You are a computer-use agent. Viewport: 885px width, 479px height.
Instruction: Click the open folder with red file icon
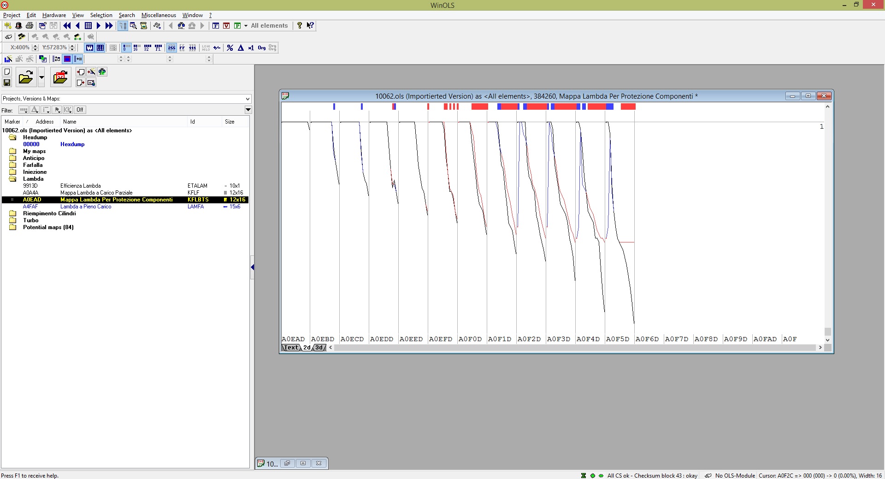[x=60, y=77]
